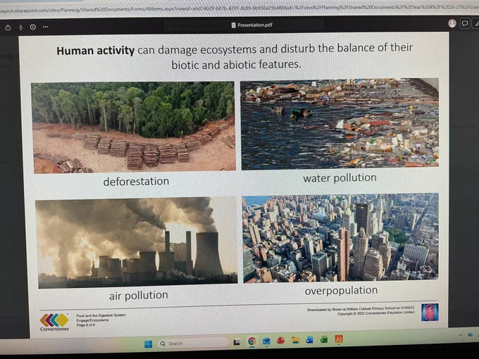Screen dimensions: 479x359
Task: Click the 'deforestation' caption
Action: (136, 182)
